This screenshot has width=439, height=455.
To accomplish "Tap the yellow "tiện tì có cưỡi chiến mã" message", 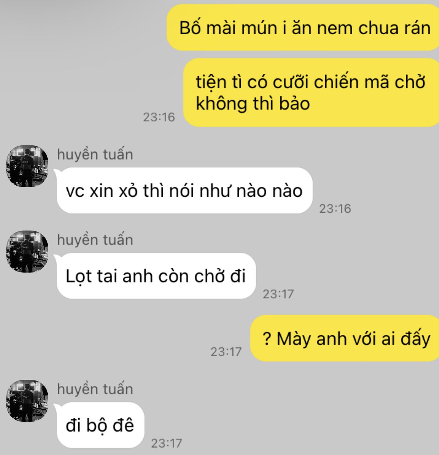I will click(311, 93).
